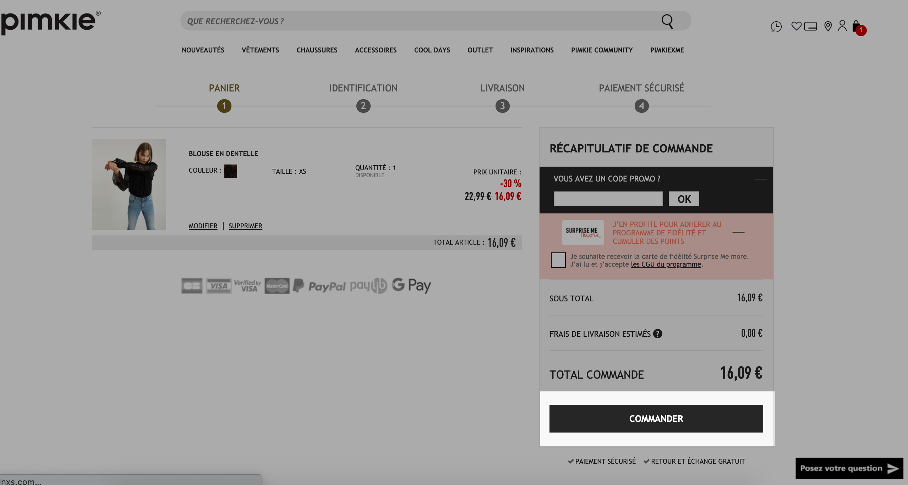Viewport: 908px width, 485px height.
Task: Click the Visa card logo
Action: [219, 286]
